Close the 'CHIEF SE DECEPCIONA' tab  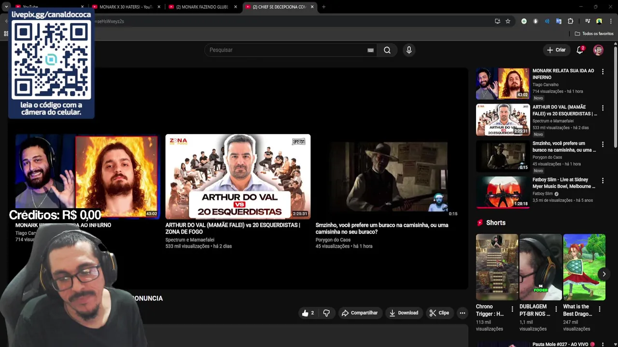tap(312, 7)
